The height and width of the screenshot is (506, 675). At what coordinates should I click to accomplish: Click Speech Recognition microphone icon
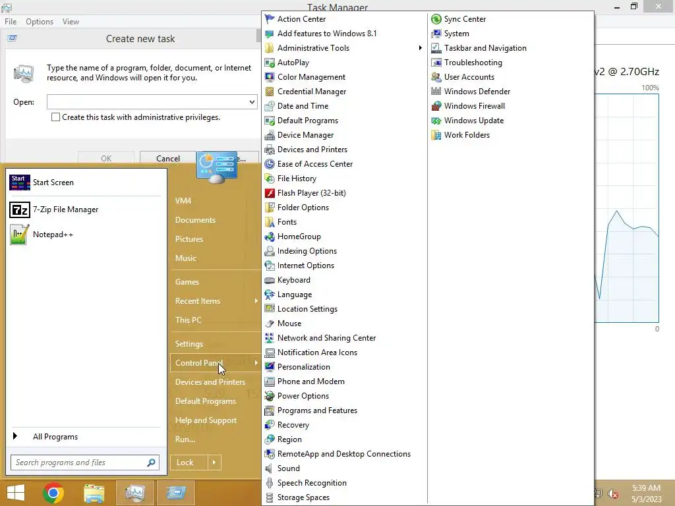pyautogui.click(x=270, y=483)
